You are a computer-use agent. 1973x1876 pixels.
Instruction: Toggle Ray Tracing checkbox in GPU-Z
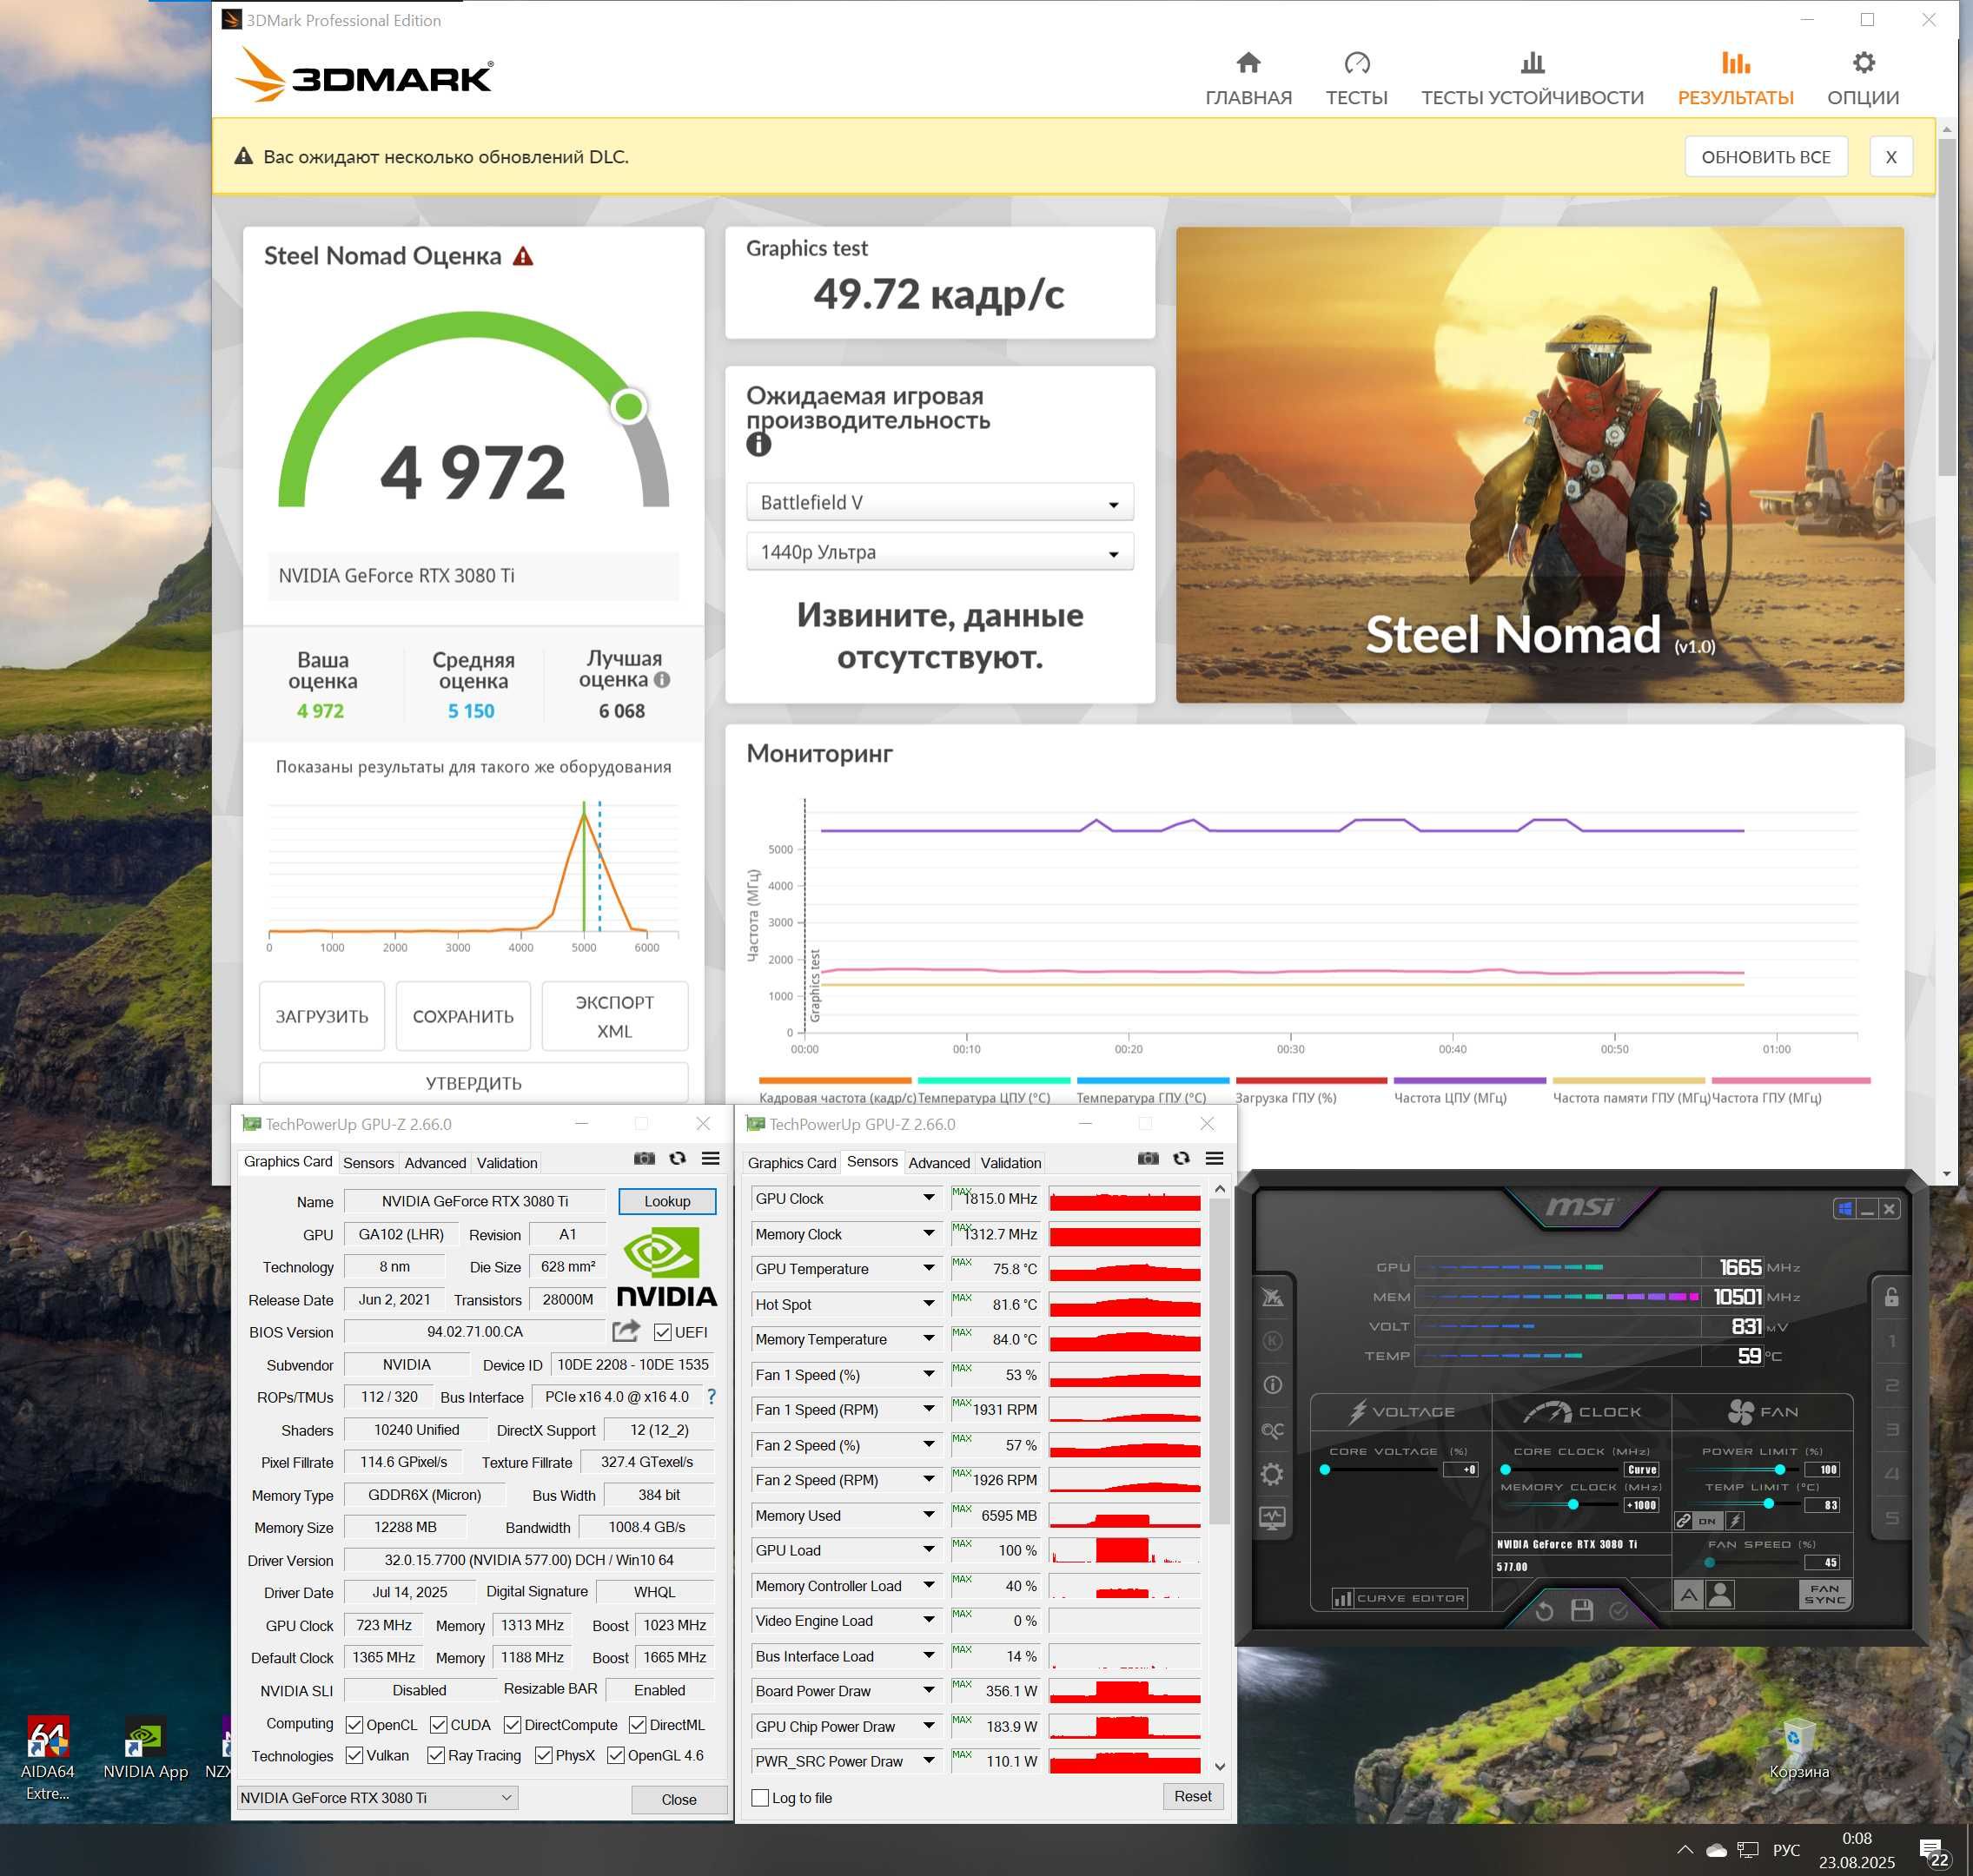pos(435,1755)
